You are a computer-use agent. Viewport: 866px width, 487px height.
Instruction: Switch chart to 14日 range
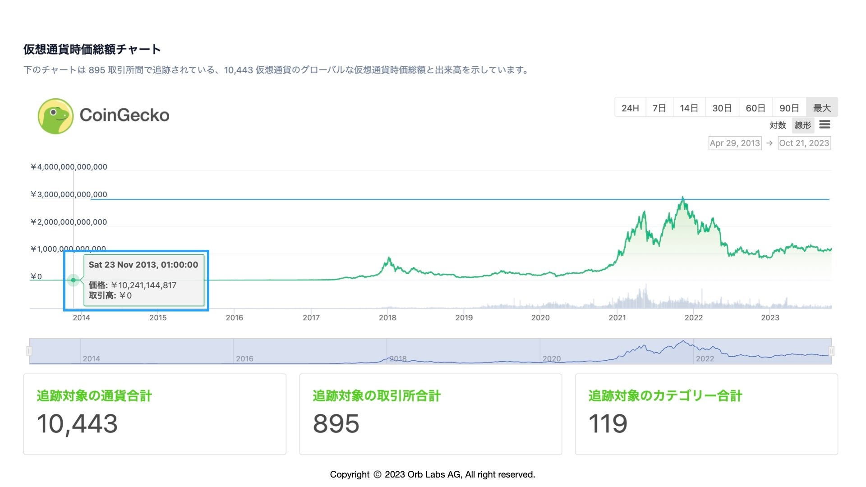click(x=689, y=108)
